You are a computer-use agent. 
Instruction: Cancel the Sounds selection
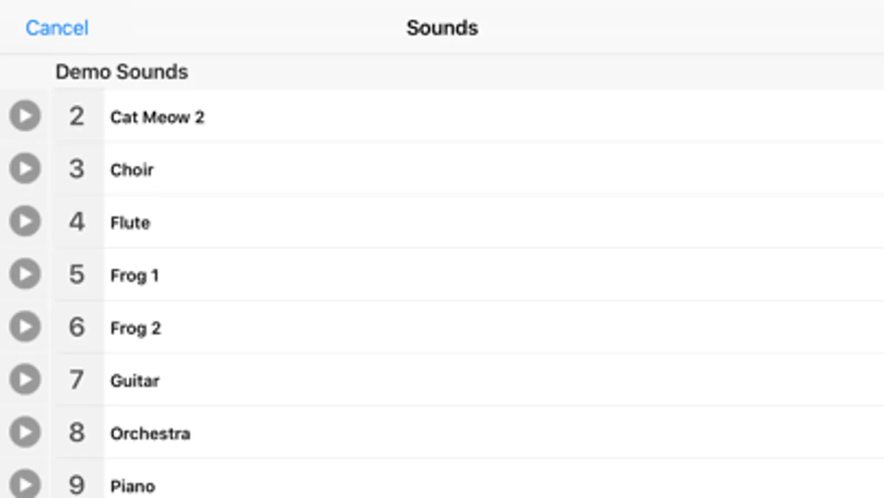coord(57,28)
